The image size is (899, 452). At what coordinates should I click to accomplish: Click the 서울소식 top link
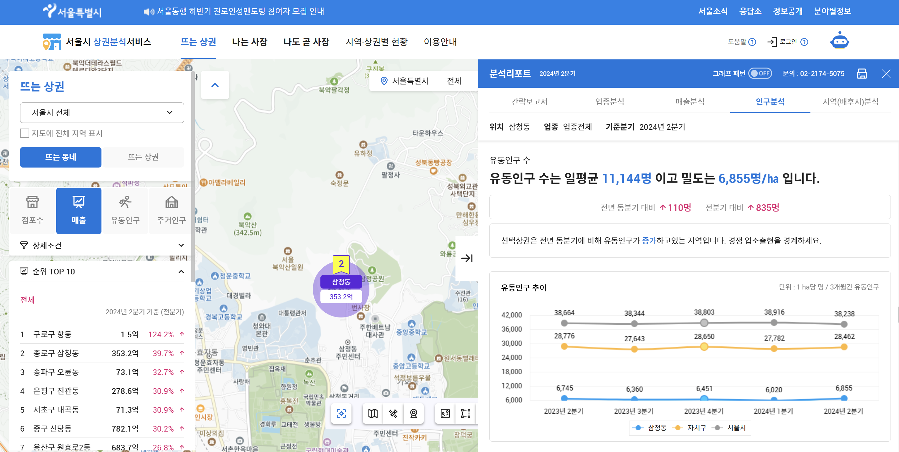click(713, 11)
